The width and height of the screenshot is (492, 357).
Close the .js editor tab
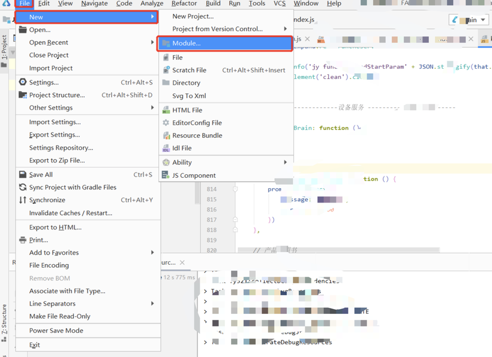click(307, 39)
